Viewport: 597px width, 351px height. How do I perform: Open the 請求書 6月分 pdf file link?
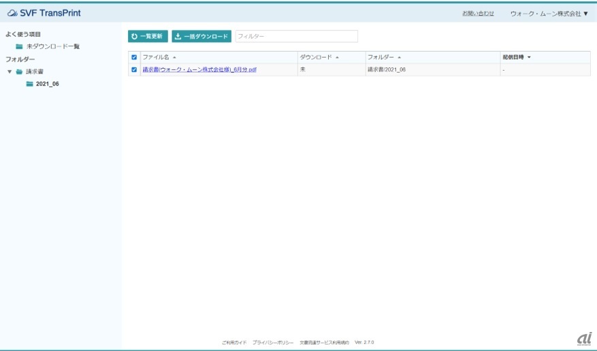[199, 69]
